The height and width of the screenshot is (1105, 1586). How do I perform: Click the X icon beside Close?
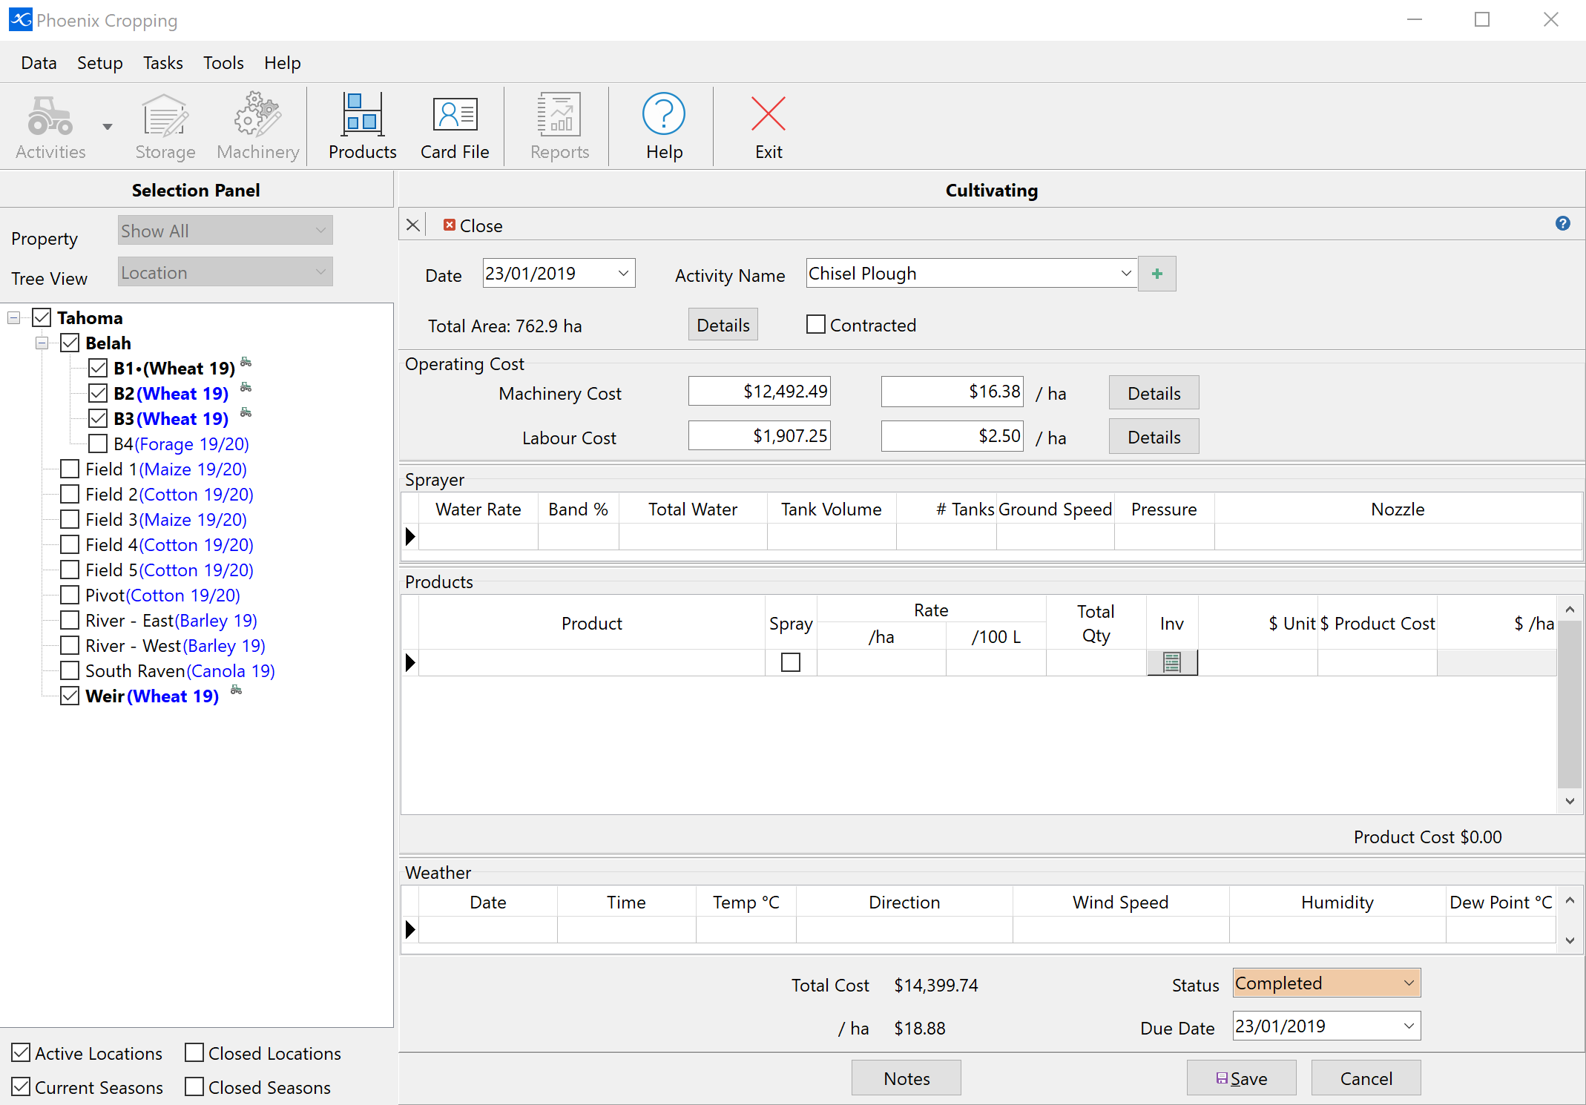pos(413,225)
